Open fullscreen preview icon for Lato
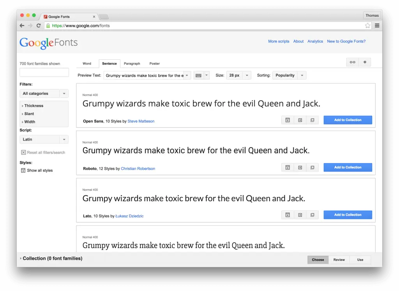The image size is (399, 291). coord(312,215)
